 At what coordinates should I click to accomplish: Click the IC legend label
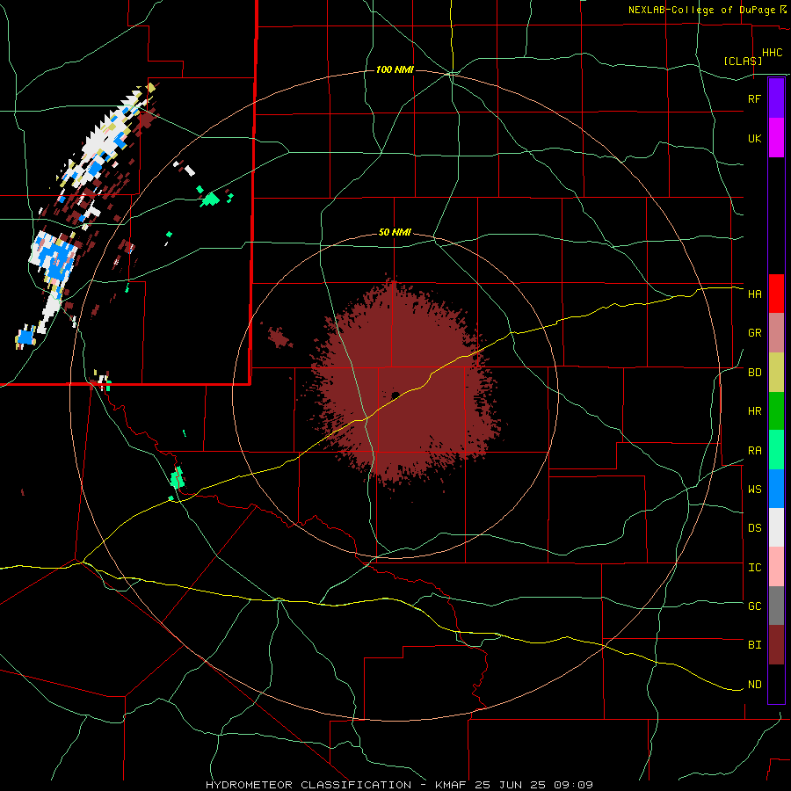click(754, 568)
